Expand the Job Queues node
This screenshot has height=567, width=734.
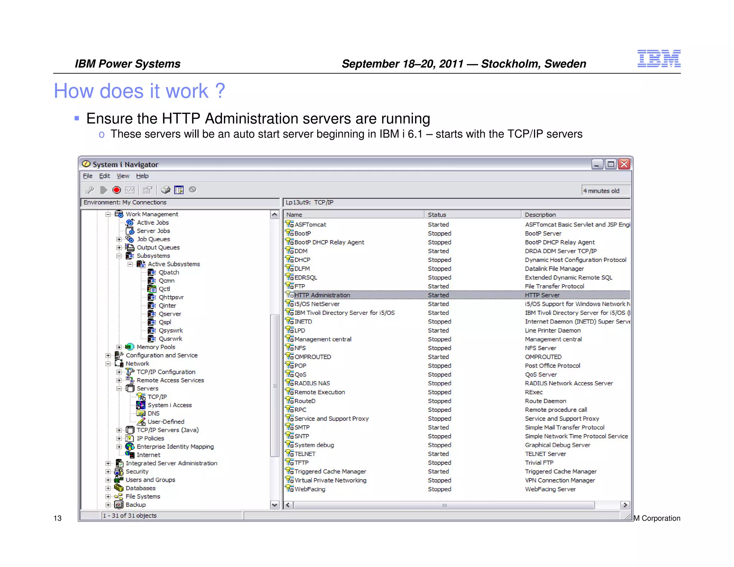pyautogui.click(x=119, y=239)
